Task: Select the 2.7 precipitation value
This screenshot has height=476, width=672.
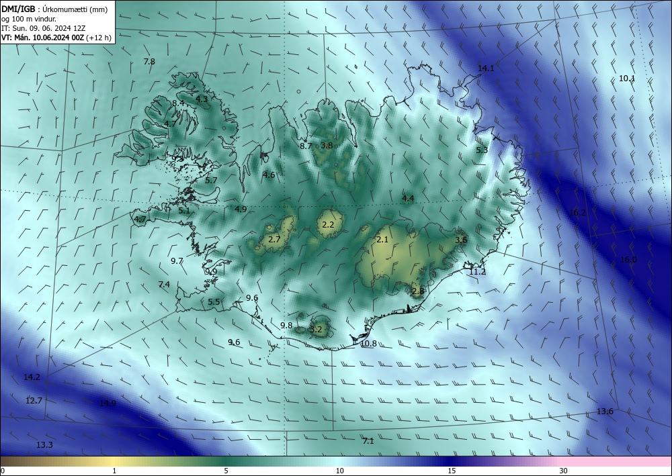Action: coord(274,240)
